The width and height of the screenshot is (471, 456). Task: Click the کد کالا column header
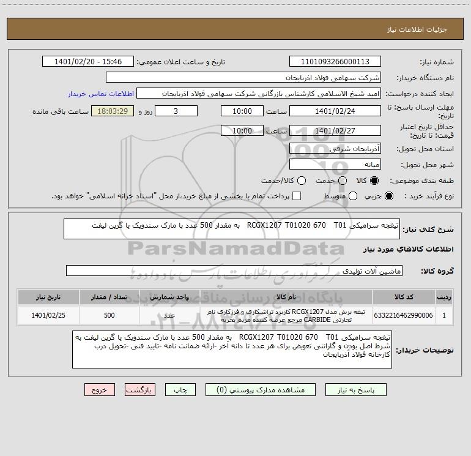click(404, 297)
